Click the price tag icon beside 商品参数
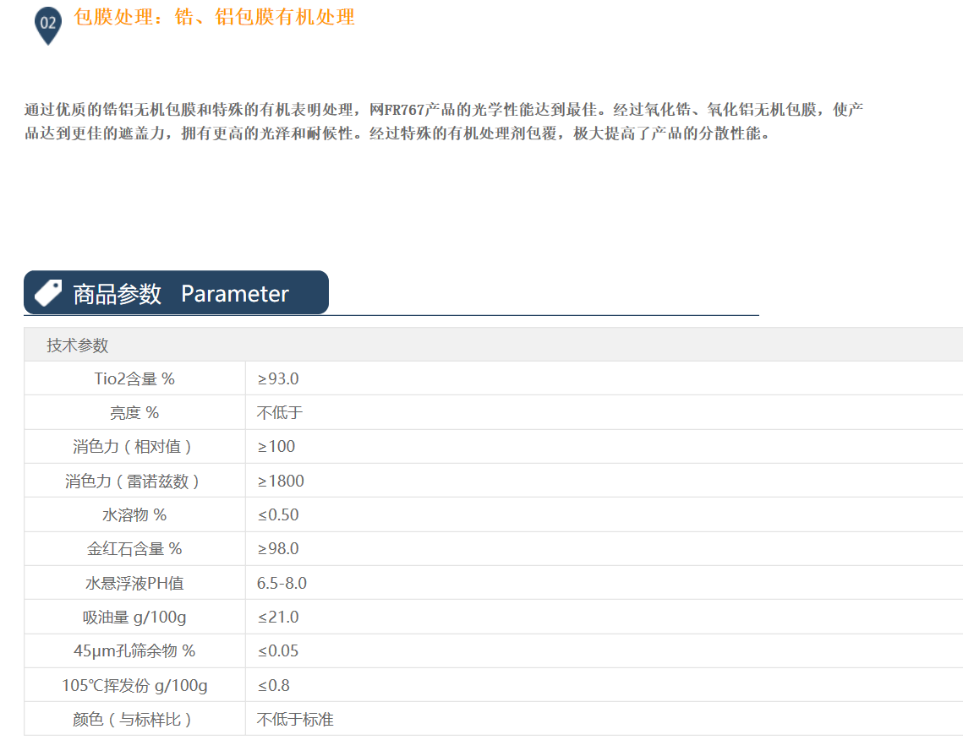 pos(48,292)
